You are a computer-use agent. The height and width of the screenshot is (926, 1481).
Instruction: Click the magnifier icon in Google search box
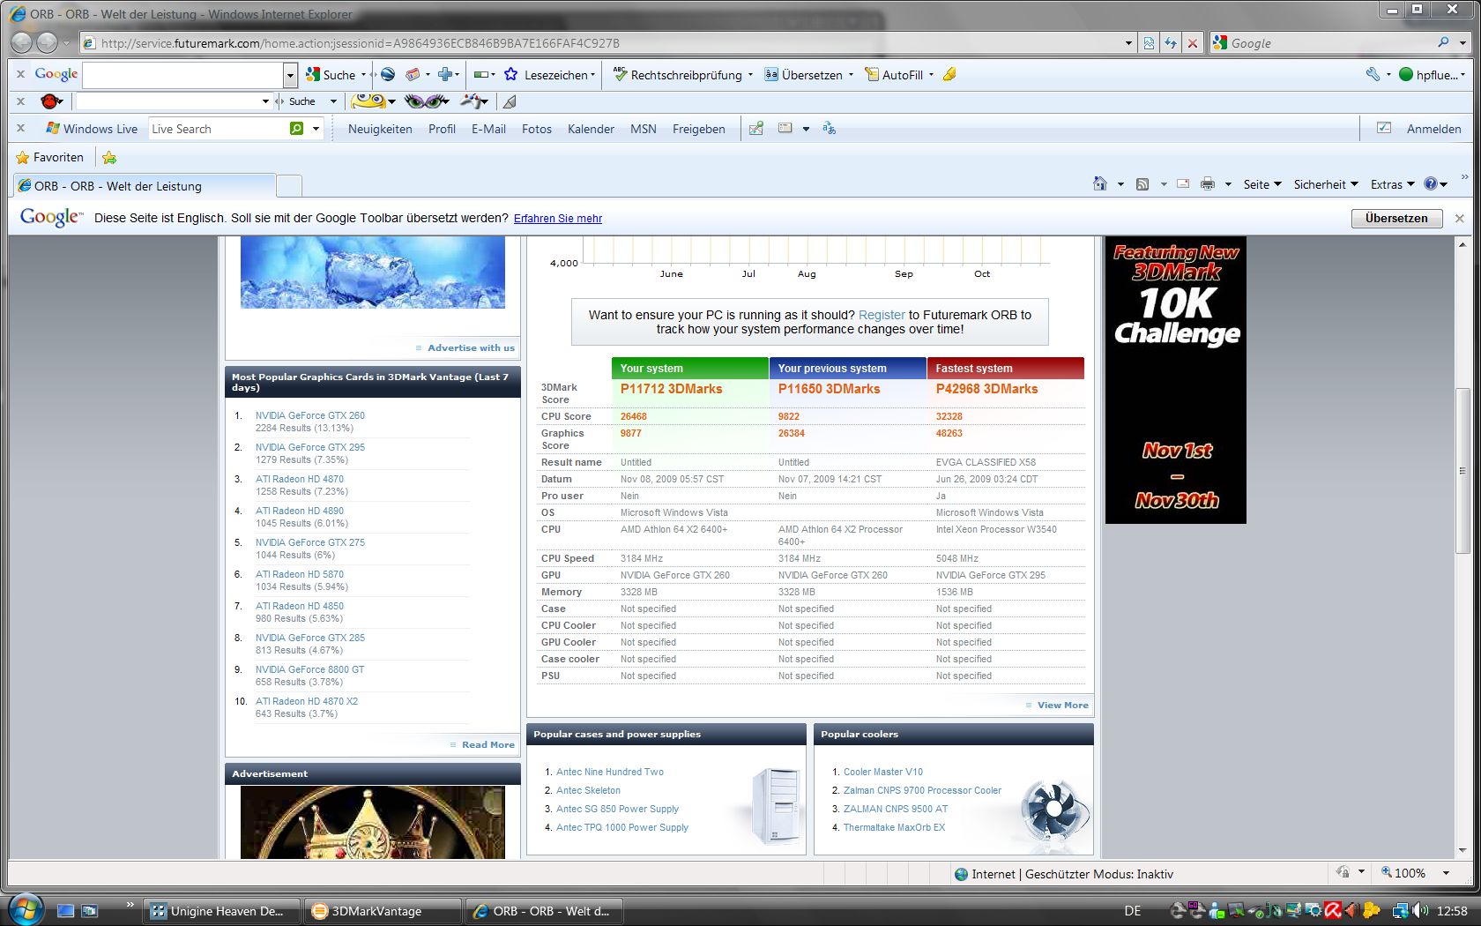click(1443, 42)
